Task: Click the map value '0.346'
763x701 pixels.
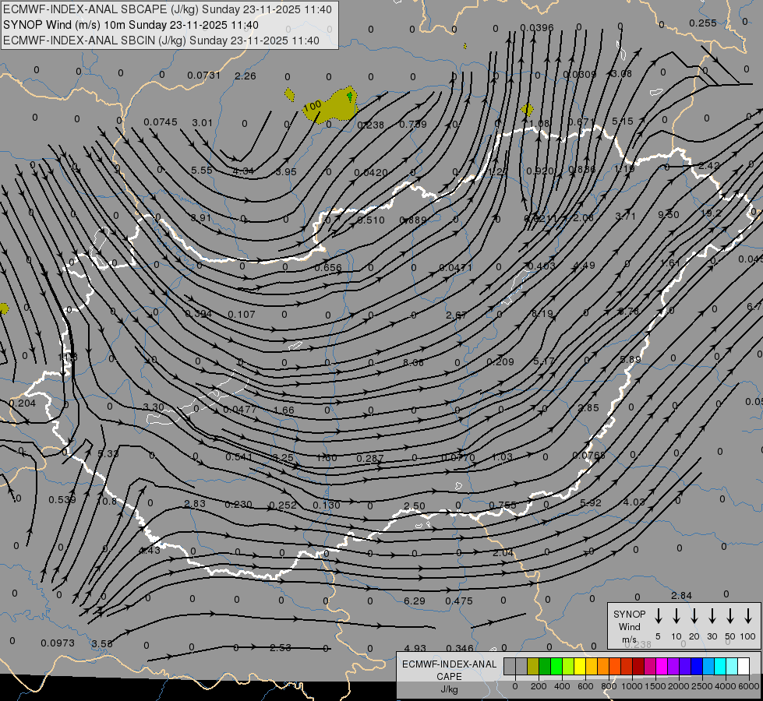Action: [459, 648]
